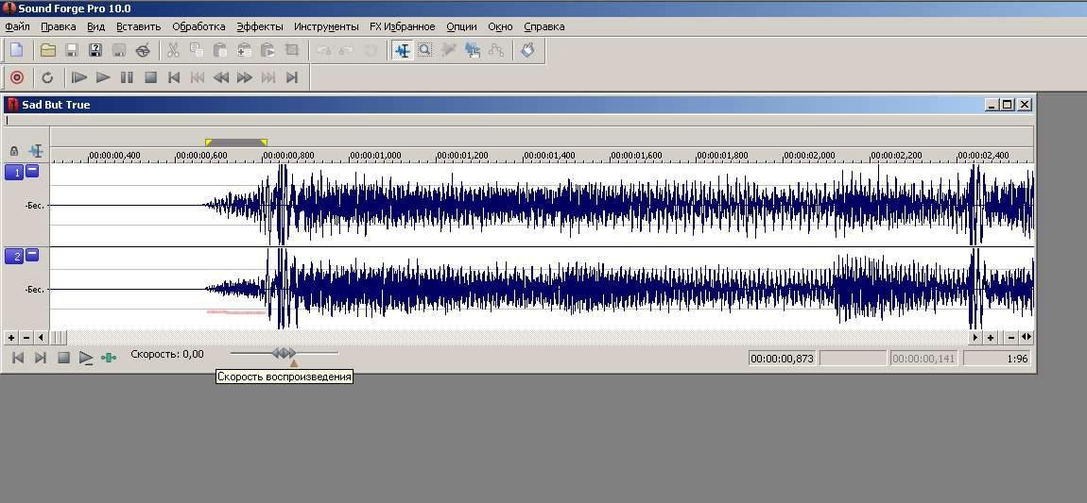Select the Edit tool in toolbar
1087x503 pixels.
pyautogui.click(x=403, y=50)
